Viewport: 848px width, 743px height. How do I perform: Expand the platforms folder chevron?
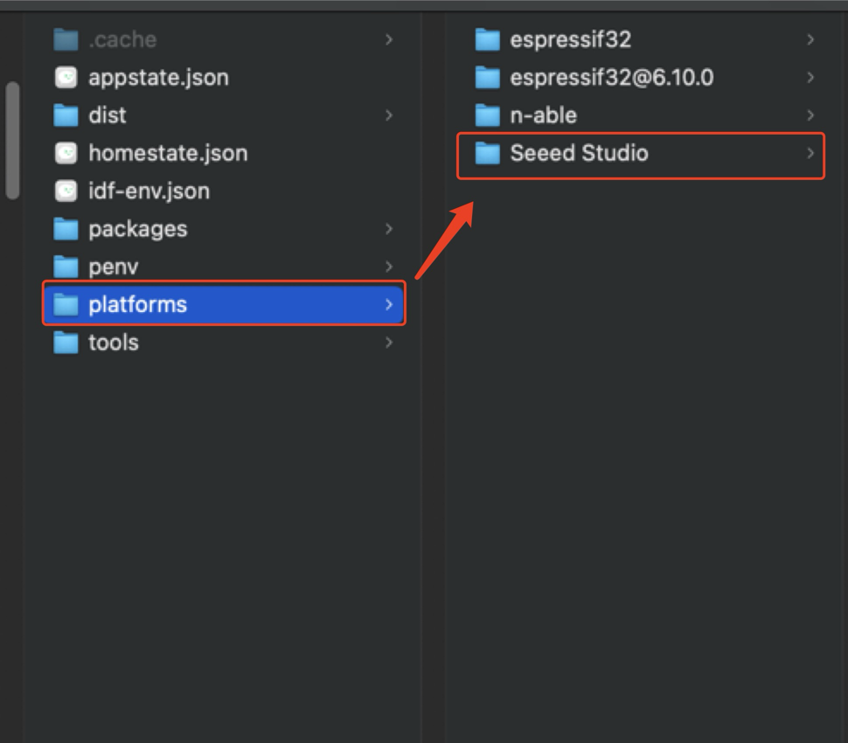pos(389,304)
